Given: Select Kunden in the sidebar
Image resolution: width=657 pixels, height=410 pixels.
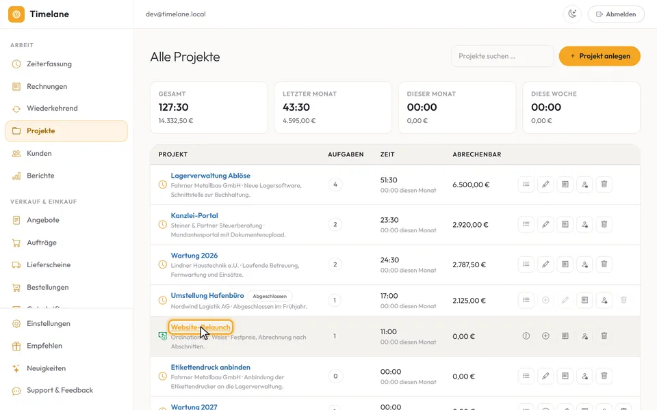Looking at the screenshot, I should click(x=66, y=154).
